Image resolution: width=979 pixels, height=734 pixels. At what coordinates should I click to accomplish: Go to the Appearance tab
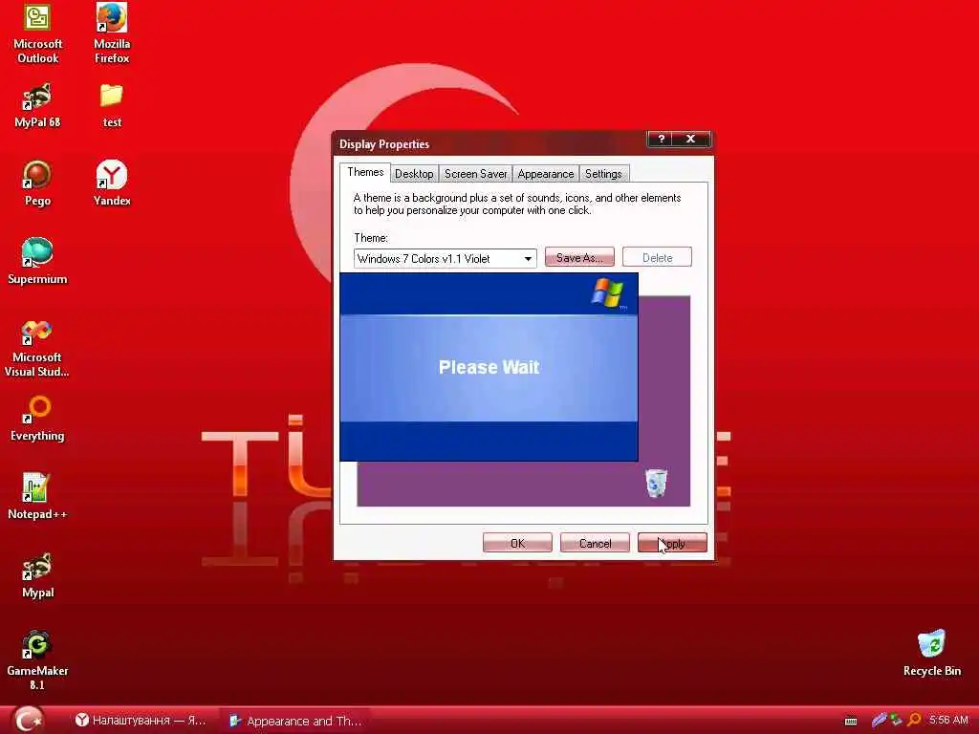pyautogui.click(x=546, y=174)
